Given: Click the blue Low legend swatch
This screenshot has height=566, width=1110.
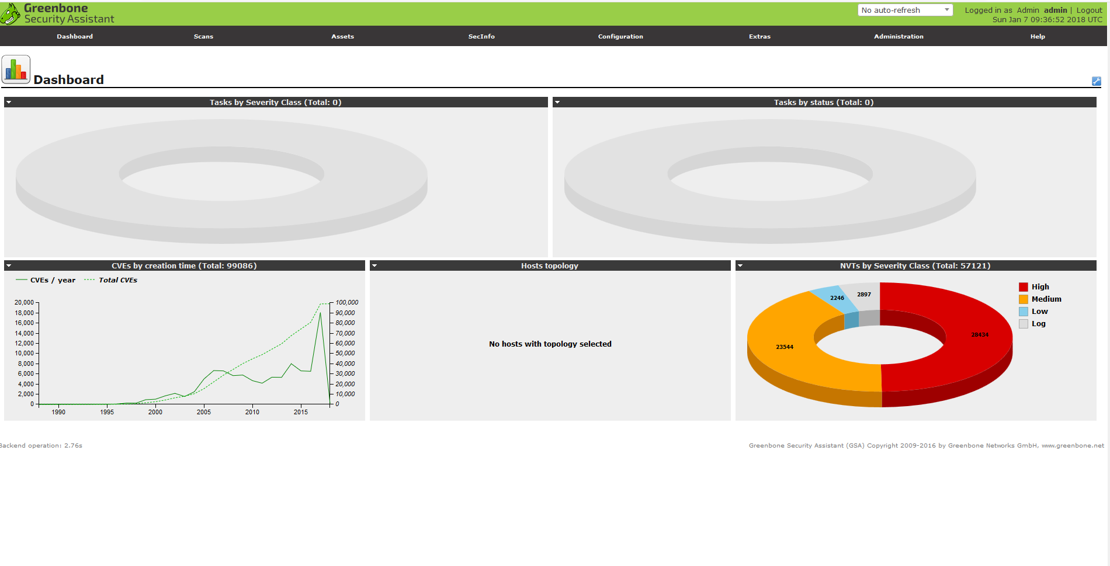Looking at the screenshot, I should 1024,312.
